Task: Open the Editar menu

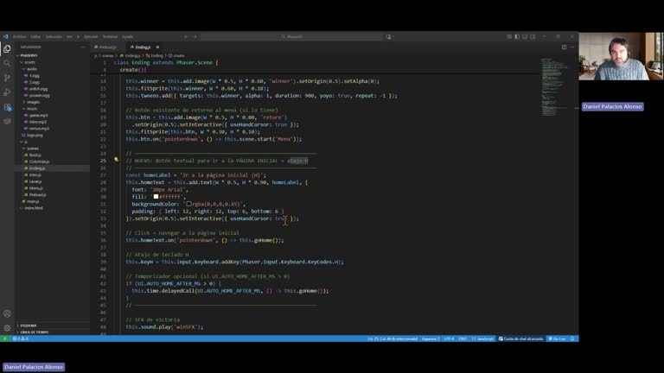Action: tap(36, 37)
